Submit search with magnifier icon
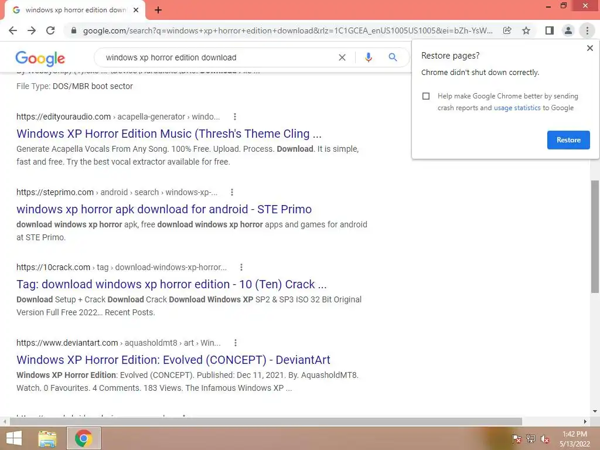600x450 pixels. click(x=393, y=57)
